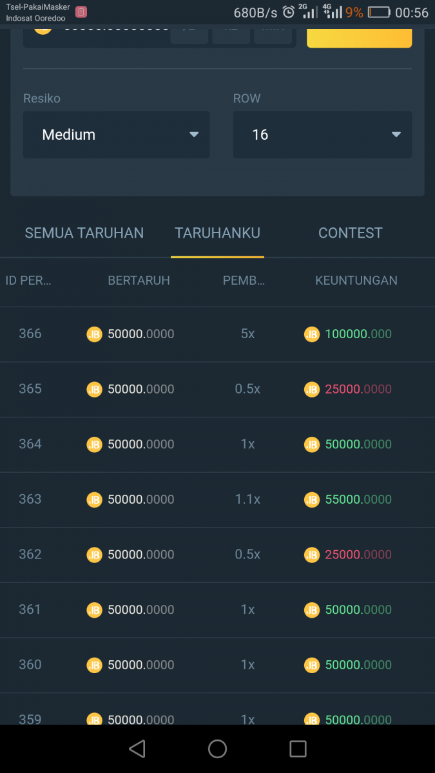Click the profit coin icon in row 361

point(312,610)
